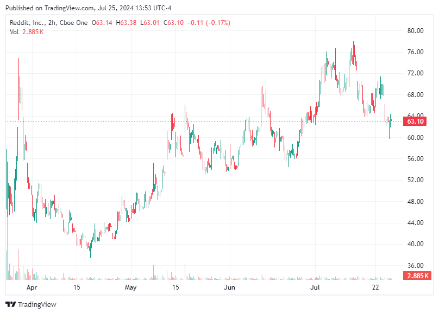The image size is (439, 314).
Task: Click the 56.00 price axis label
Action: 416,159
